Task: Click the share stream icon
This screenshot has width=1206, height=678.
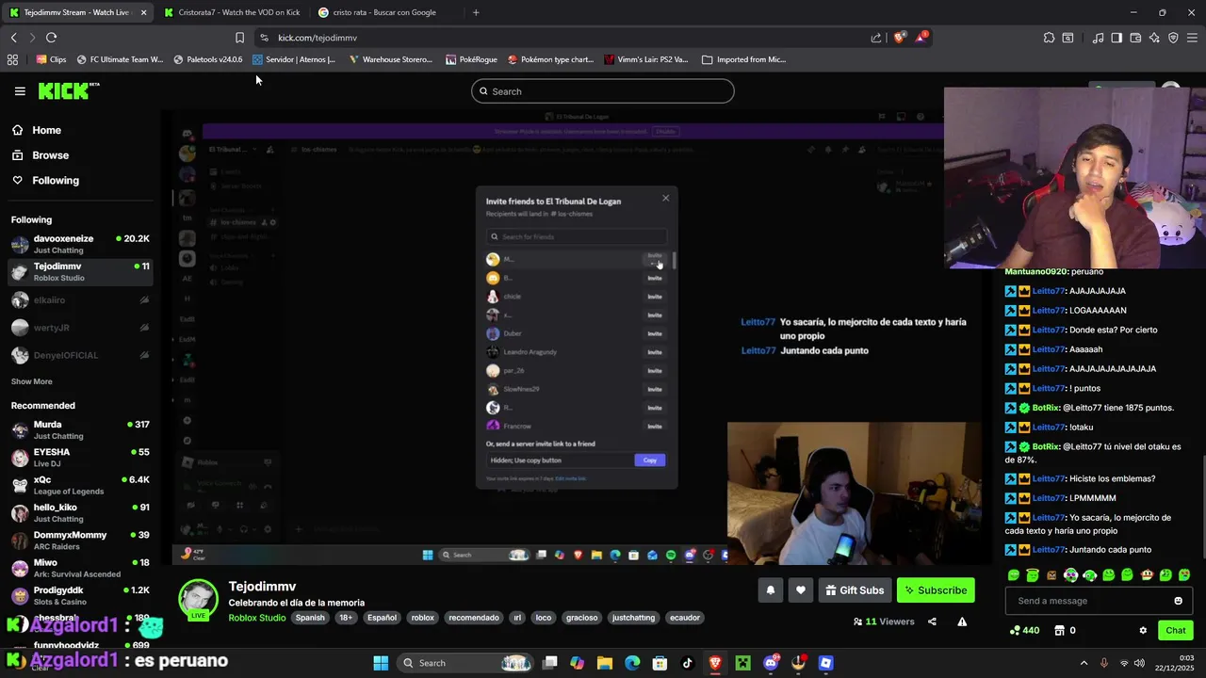Action: click(932, 621)
